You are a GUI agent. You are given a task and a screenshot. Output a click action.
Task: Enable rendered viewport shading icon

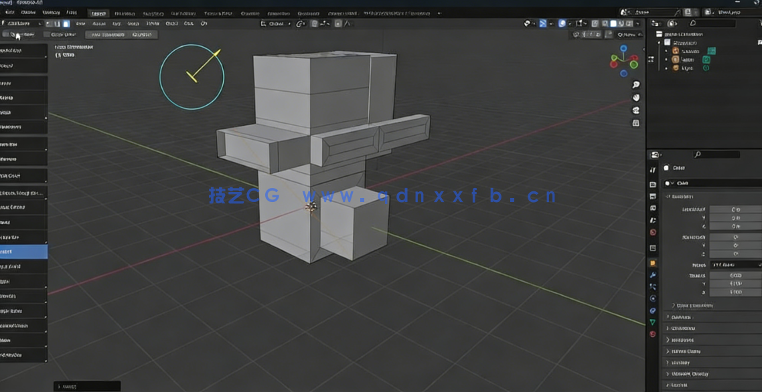(x=629, y=23)
